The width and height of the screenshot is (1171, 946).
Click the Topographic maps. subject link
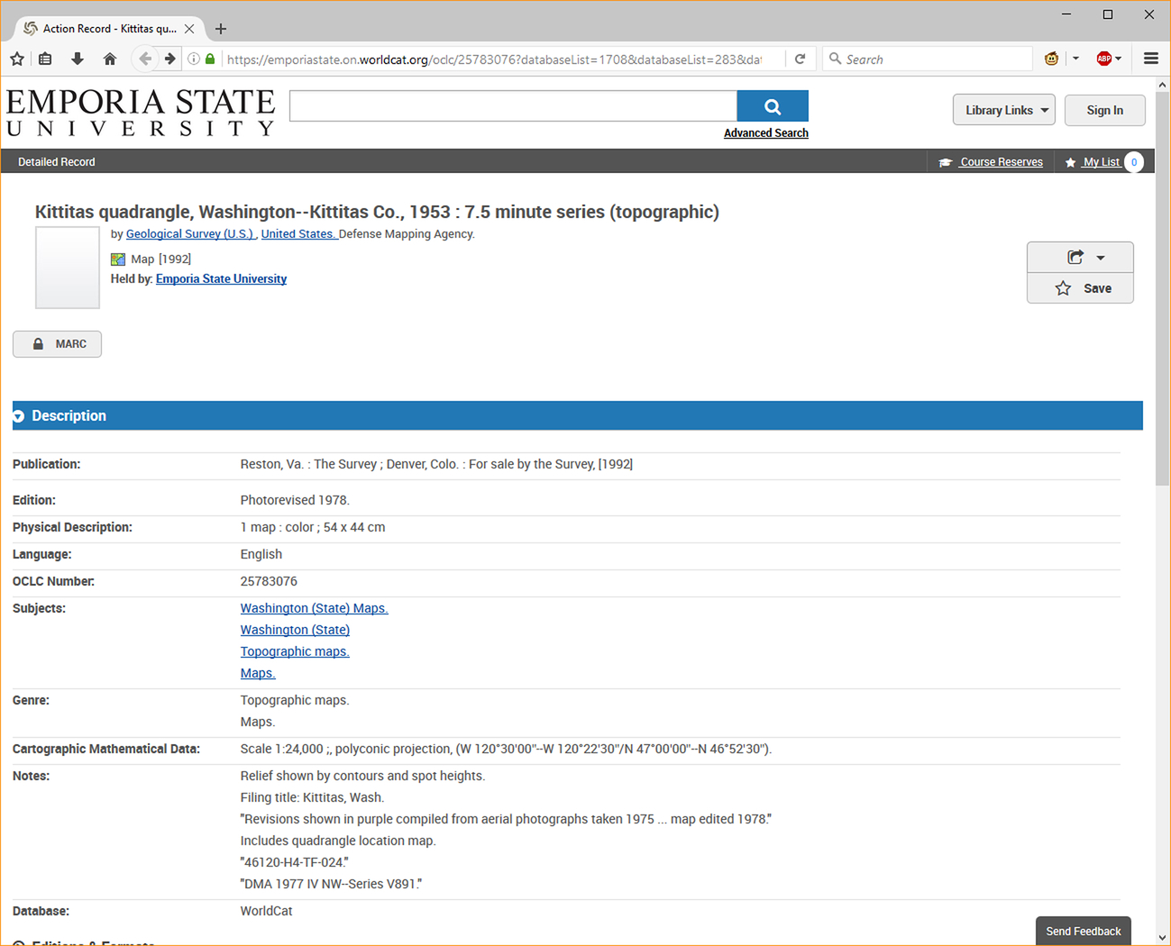click(x=295, y=651)
